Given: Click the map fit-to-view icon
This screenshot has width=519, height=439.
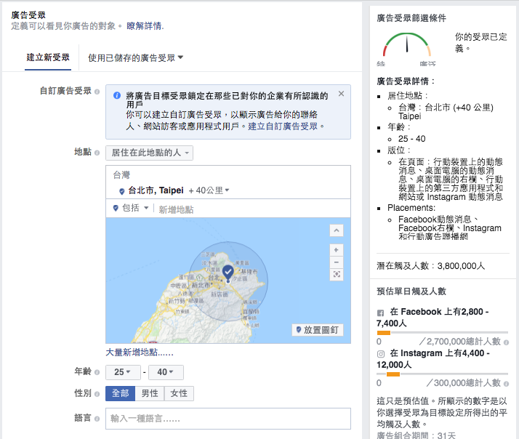Looking at the screenshot, I should coord(337,275).
